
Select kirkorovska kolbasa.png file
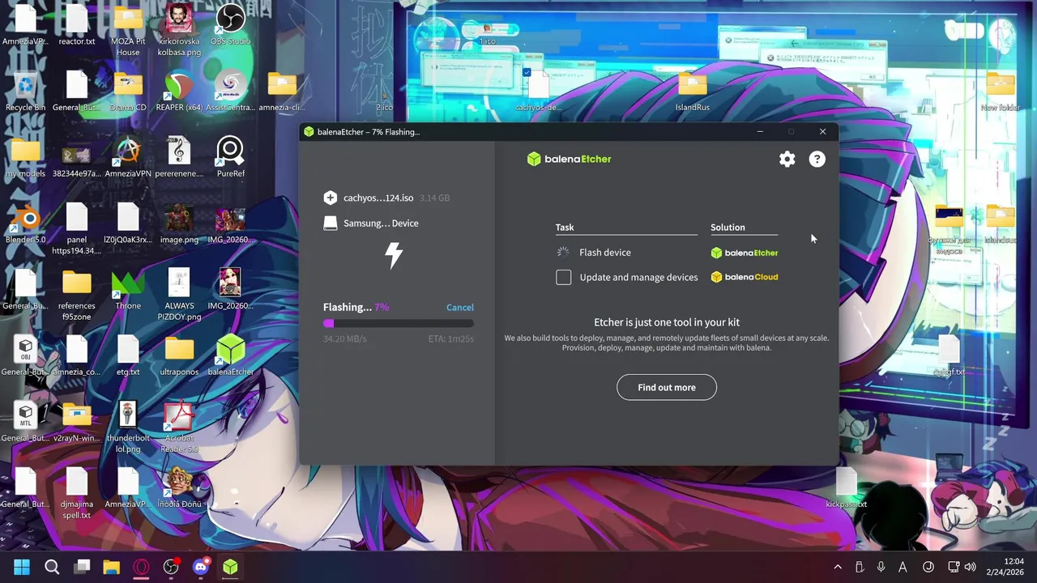[179, 31]
